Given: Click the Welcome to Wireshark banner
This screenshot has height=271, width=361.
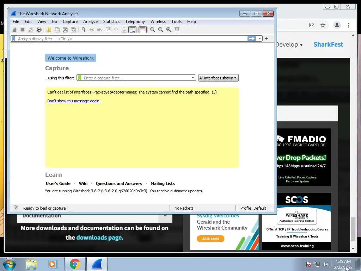Looking at the screenshot, I should (71, 58).
